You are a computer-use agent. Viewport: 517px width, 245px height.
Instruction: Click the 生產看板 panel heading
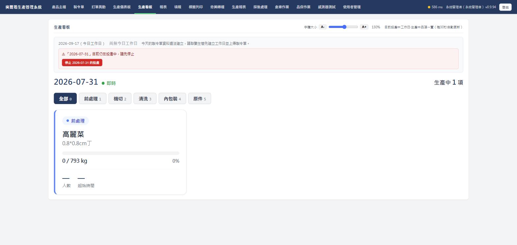tap(62, 27)
